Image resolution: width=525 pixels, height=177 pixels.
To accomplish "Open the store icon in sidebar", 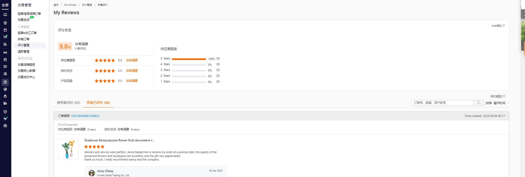I will (5, 23).
